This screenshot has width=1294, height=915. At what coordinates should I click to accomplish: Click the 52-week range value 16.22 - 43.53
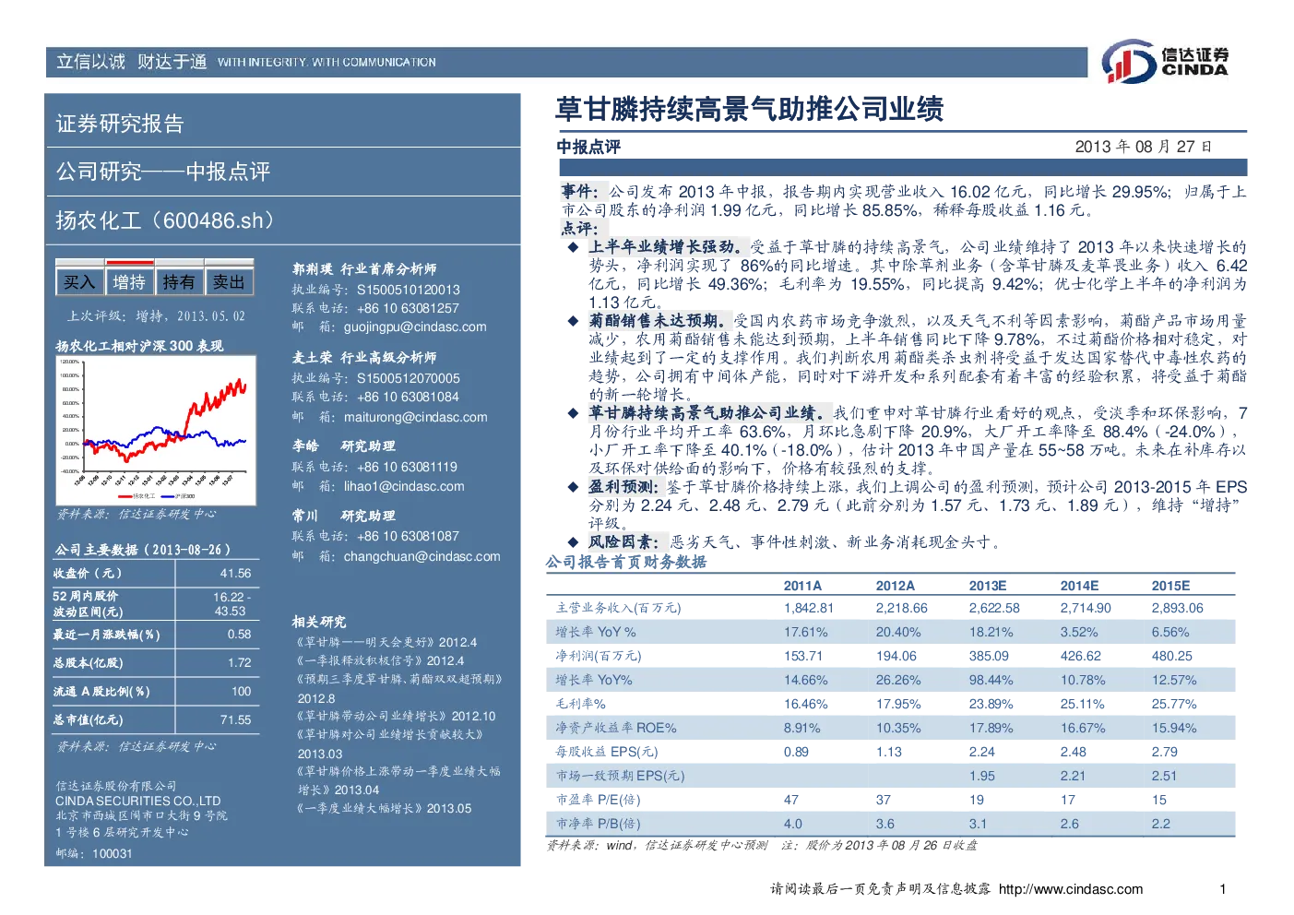[231, 604]
